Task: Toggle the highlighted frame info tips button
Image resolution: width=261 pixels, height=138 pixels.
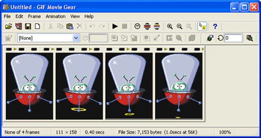Action: coord(202,26)
